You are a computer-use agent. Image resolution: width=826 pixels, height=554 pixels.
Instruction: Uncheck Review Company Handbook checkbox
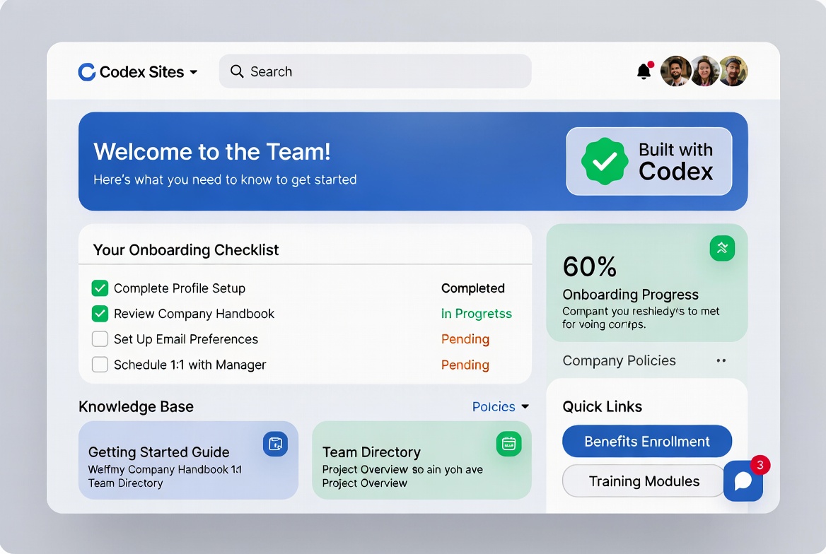(x=100, y=314)
